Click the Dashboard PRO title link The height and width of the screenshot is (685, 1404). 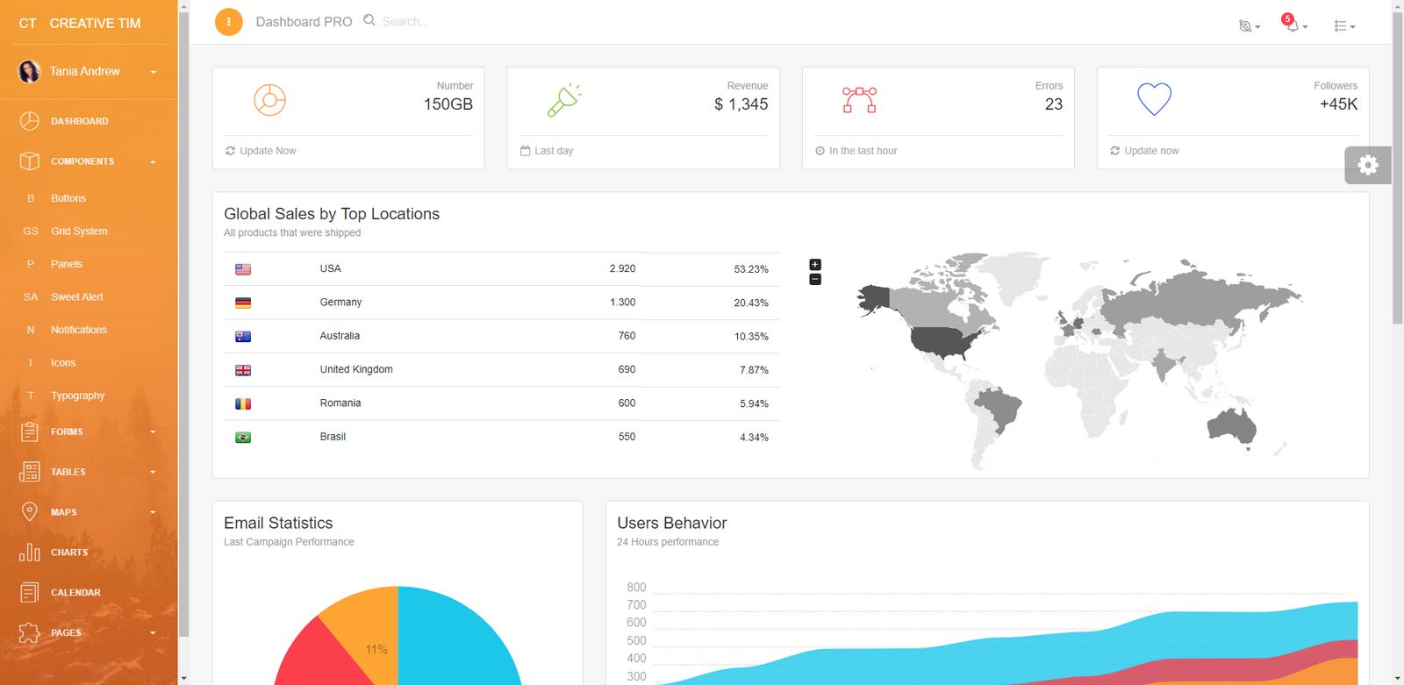(x=304, y=22)
